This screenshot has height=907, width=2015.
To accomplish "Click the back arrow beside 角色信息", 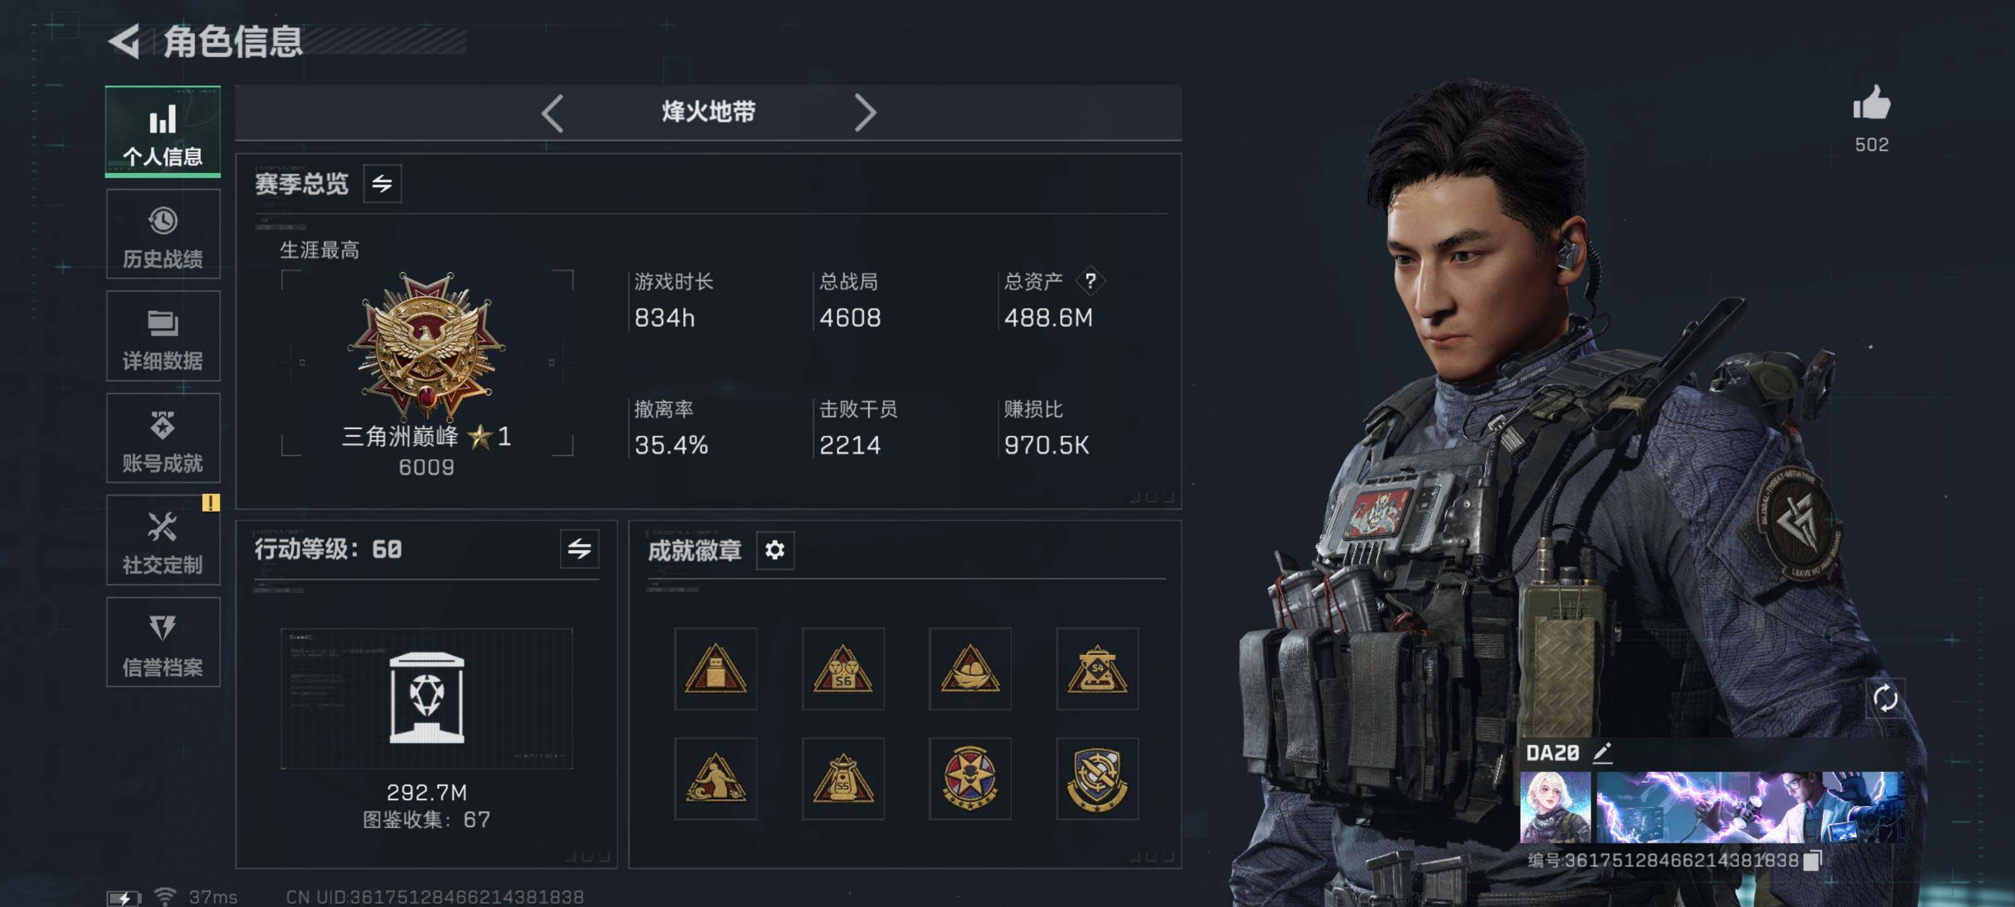I will coord(125,41).
